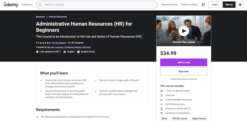Click the 1 hour on-demand video text
Screen dimensions: 247x121
click(x=177, y=91)
